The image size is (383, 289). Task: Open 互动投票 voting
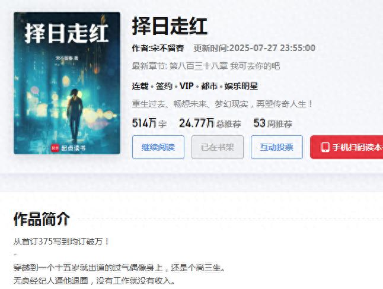277,147
